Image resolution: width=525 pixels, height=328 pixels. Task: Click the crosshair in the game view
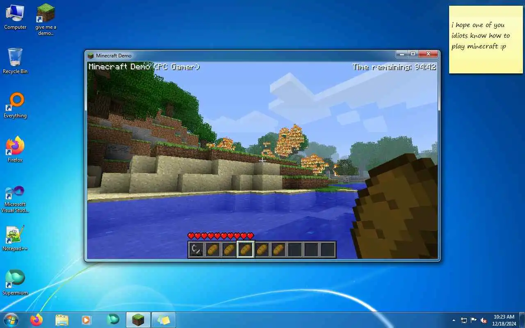pyautogui.click(x=262, y=160)
